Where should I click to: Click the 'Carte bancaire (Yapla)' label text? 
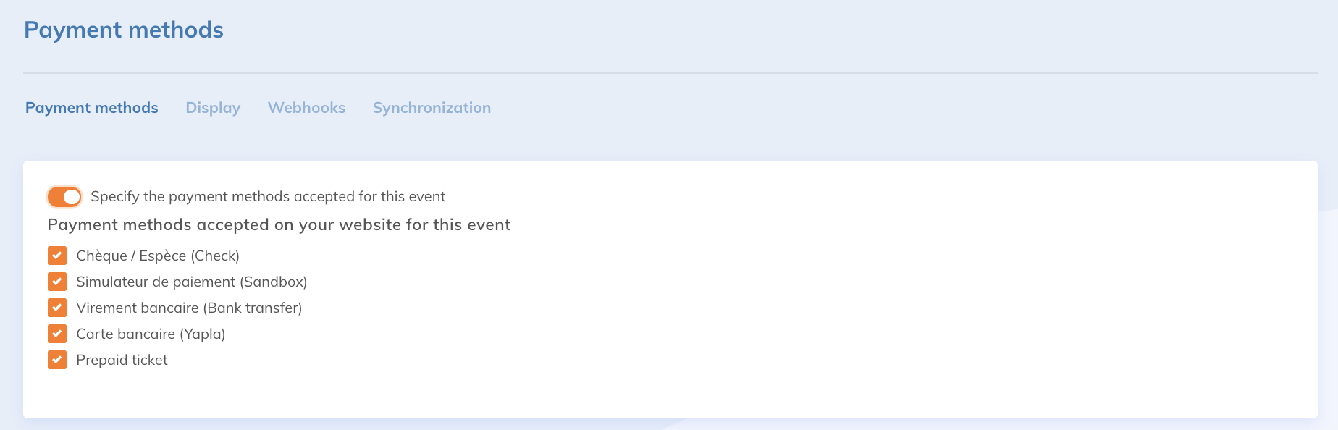point(151,334)
